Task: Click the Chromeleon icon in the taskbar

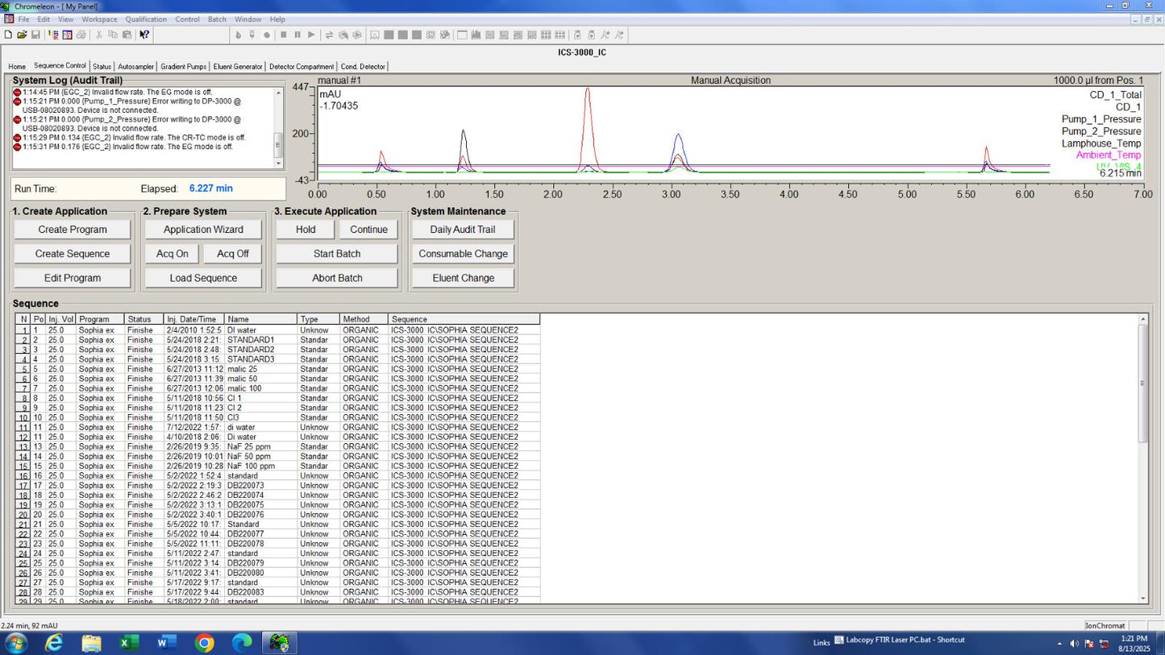Action: pyautogui.click(x=279, y=643)
